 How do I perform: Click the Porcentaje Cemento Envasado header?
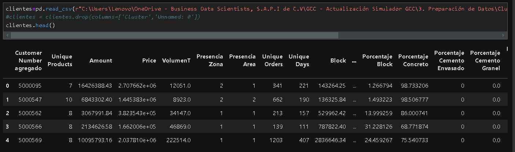449,60
